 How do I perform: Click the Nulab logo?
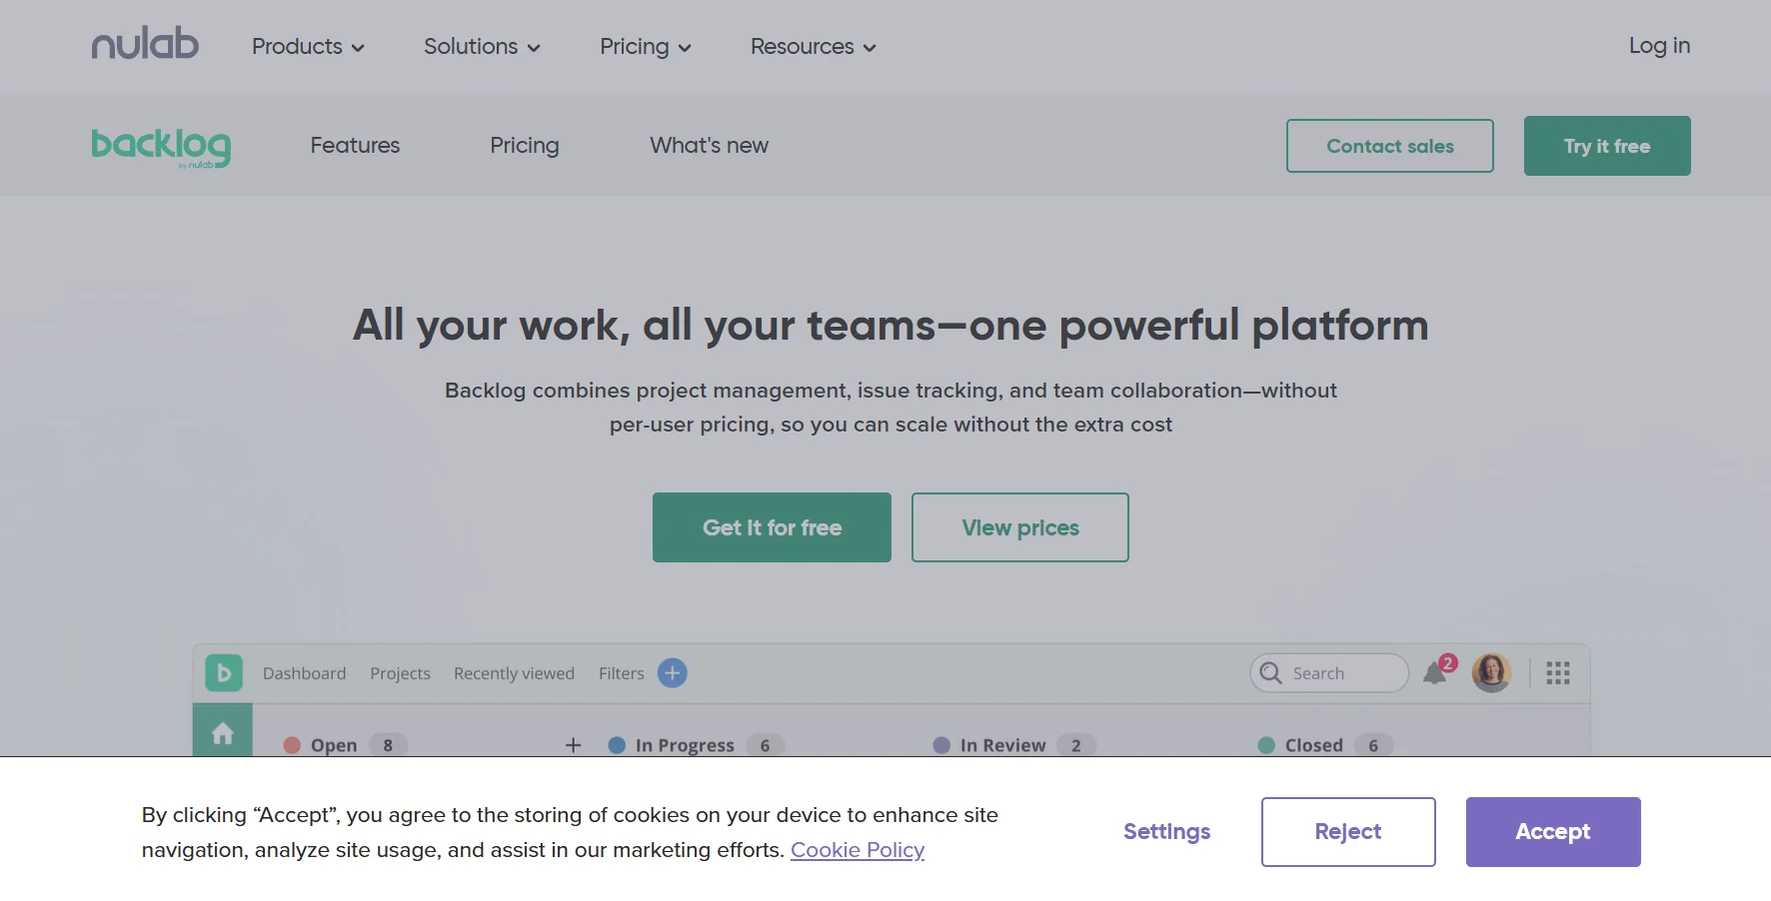click(x=145, y=45)
